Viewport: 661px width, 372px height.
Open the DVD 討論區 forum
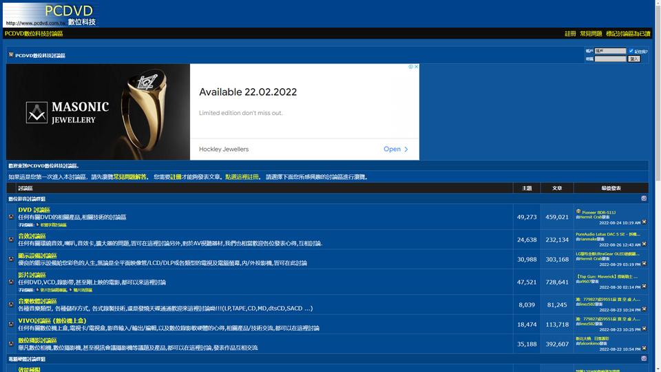click(x=34, y=209)
